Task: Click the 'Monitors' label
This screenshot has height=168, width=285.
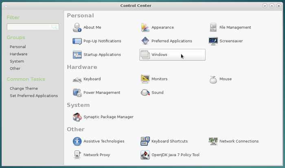Action: click(x=160, y=79)
